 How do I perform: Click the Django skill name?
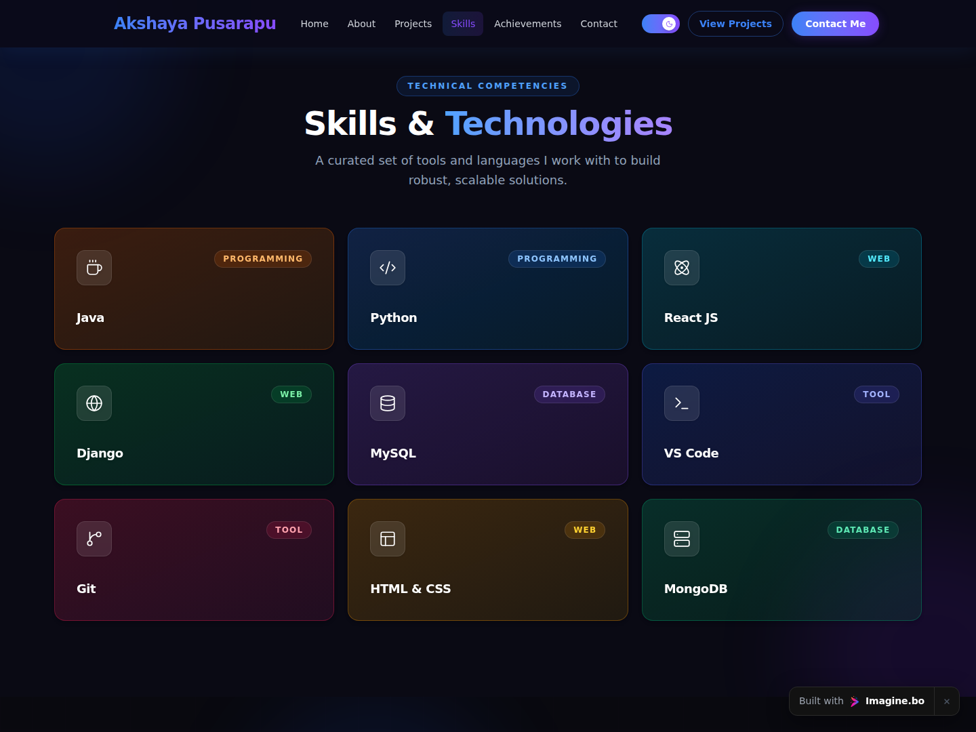[100, 453]
